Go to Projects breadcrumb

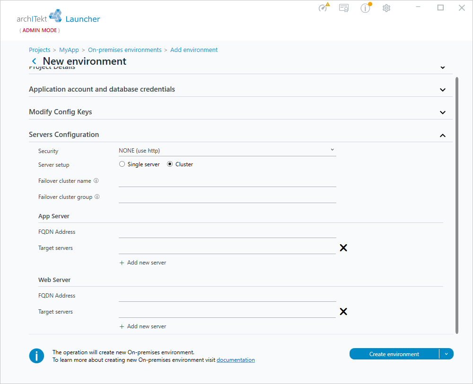click(40, 50)
